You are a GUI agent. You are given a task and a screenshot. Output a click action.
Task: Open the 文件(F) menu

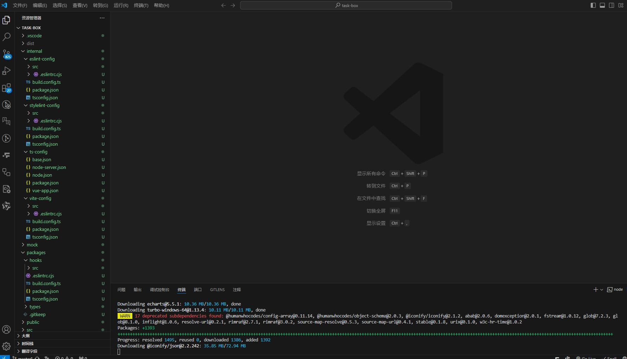[20, 5]
